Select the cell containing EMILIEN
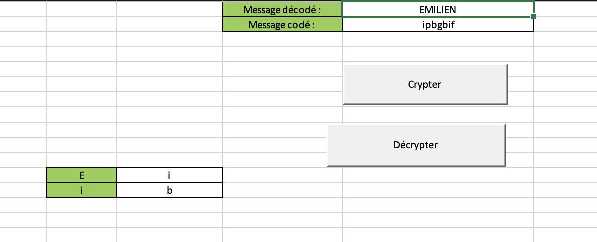This screenshot has width=597, height=242. pyautogui.click(x=438, y=10)
